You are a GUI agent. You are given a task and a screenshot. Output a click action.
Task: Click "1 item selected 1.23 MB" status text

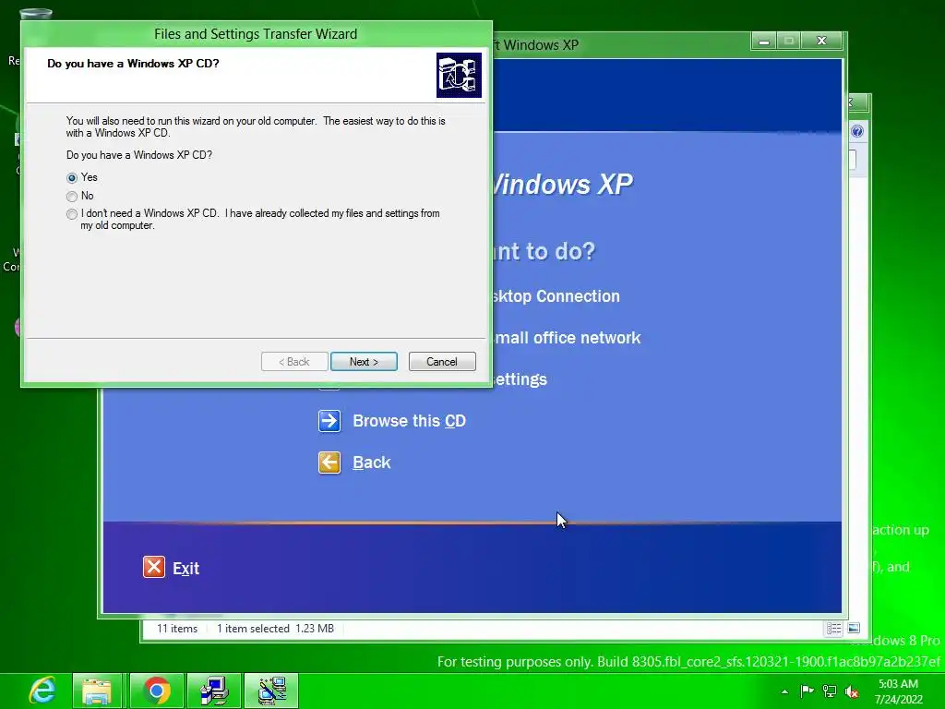click(275, 629)
